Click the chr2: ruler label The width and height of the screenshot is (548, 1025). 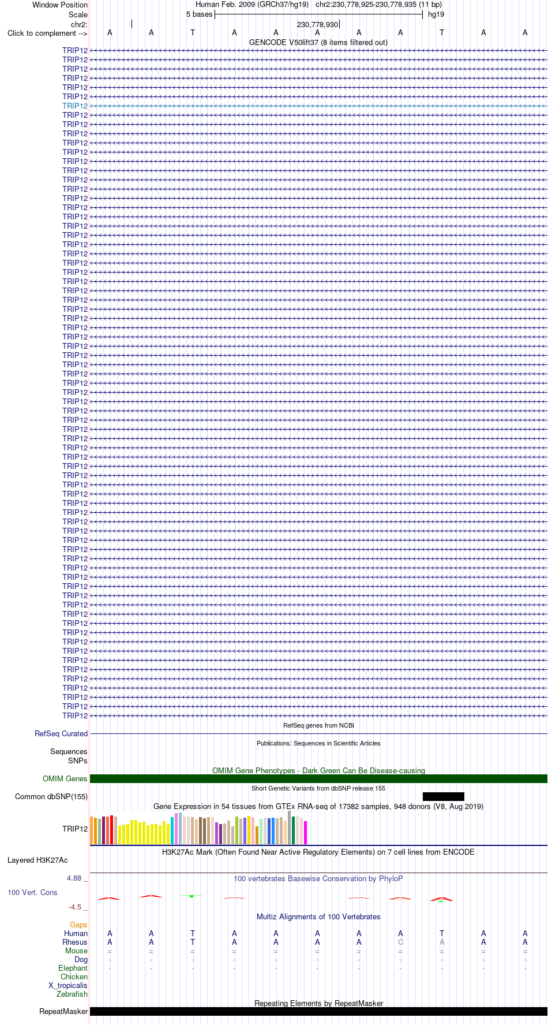[x=79, y=24]
